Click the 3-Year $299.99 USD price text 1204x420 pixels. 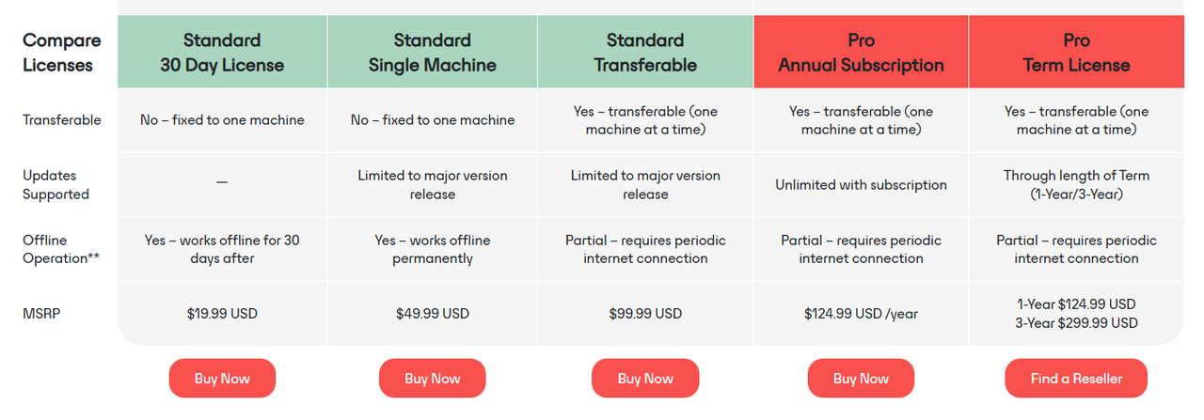1076,323
